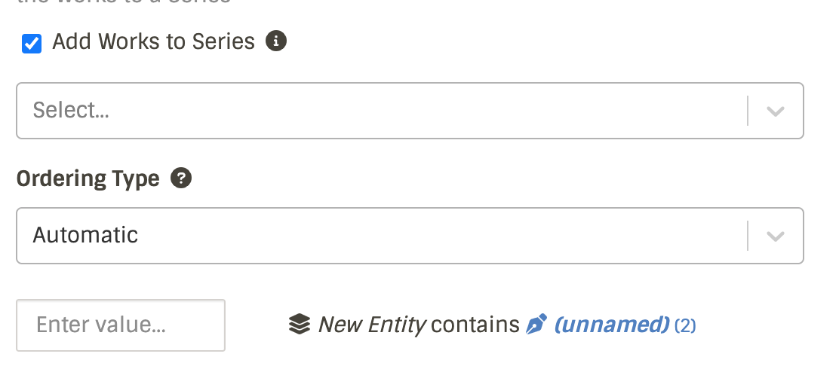The width and height of the screenshot is (839, 369).
Task: Click the Add Works to Series label
Action: 154,41
